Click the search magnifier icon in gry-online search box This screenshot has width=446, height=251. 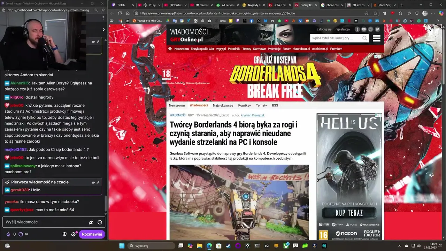point(364,38)
